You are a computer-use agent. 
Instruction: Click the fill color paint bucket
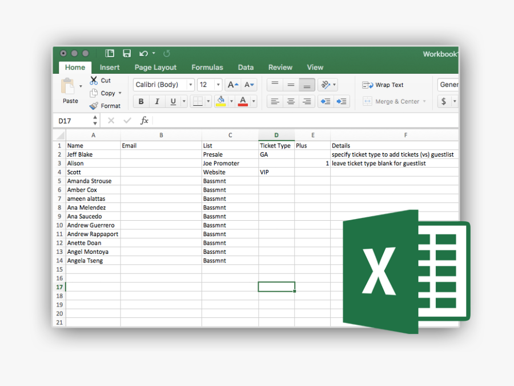[x=221, y=101]
